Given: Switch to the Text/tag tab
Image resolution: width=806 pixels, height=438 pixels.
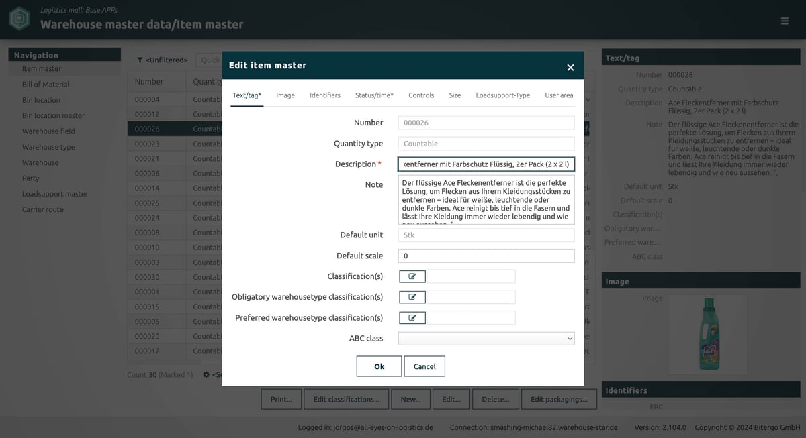Looking at the screenshot, I should [247, 95].
